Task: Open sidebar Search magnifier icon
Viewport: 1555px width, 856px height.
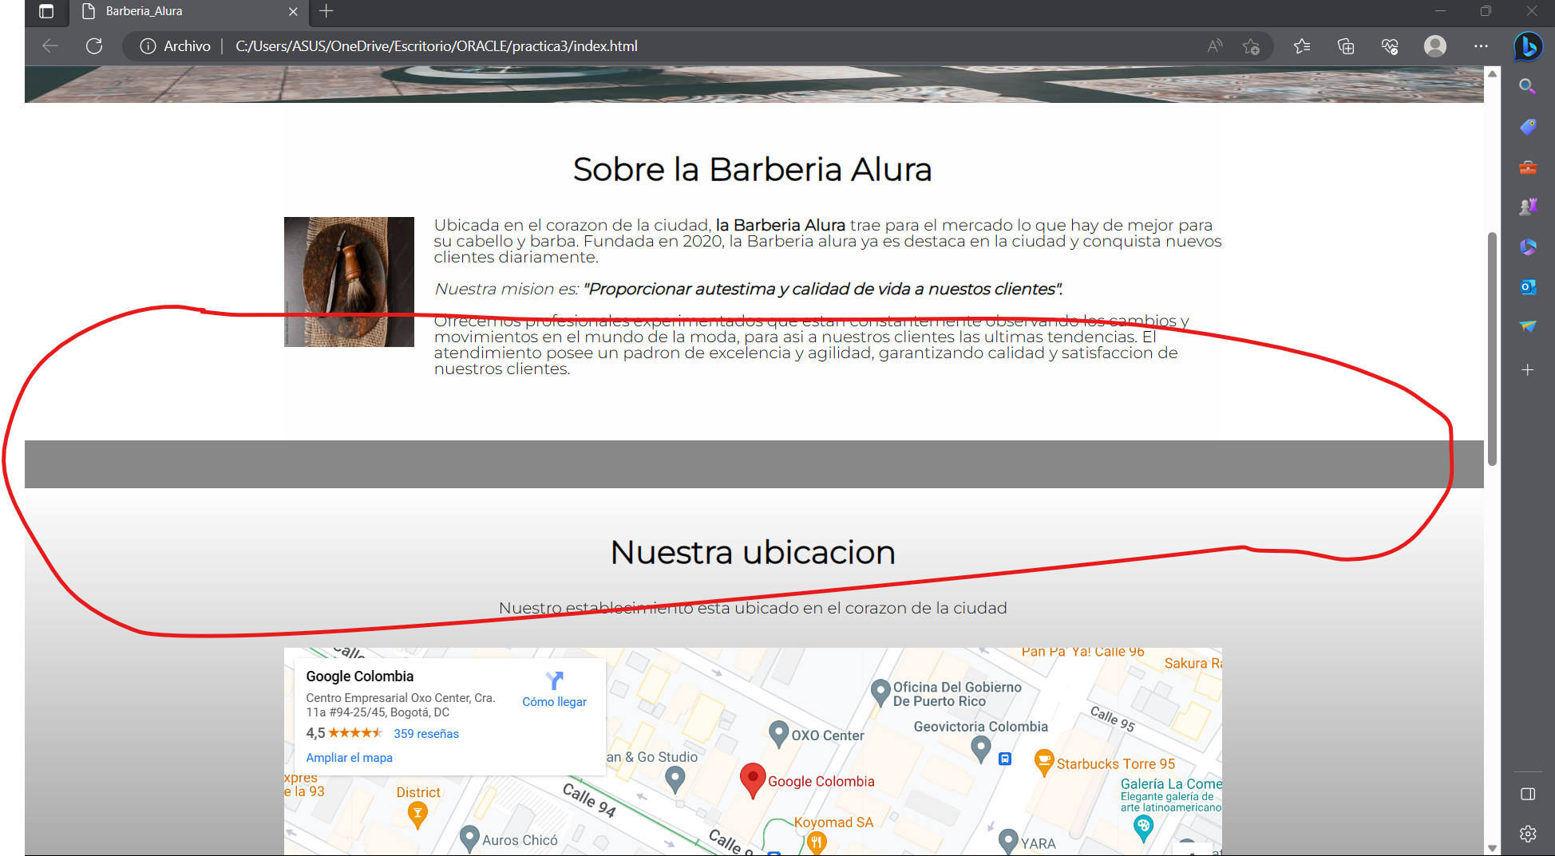Action: click(1527, 86)
